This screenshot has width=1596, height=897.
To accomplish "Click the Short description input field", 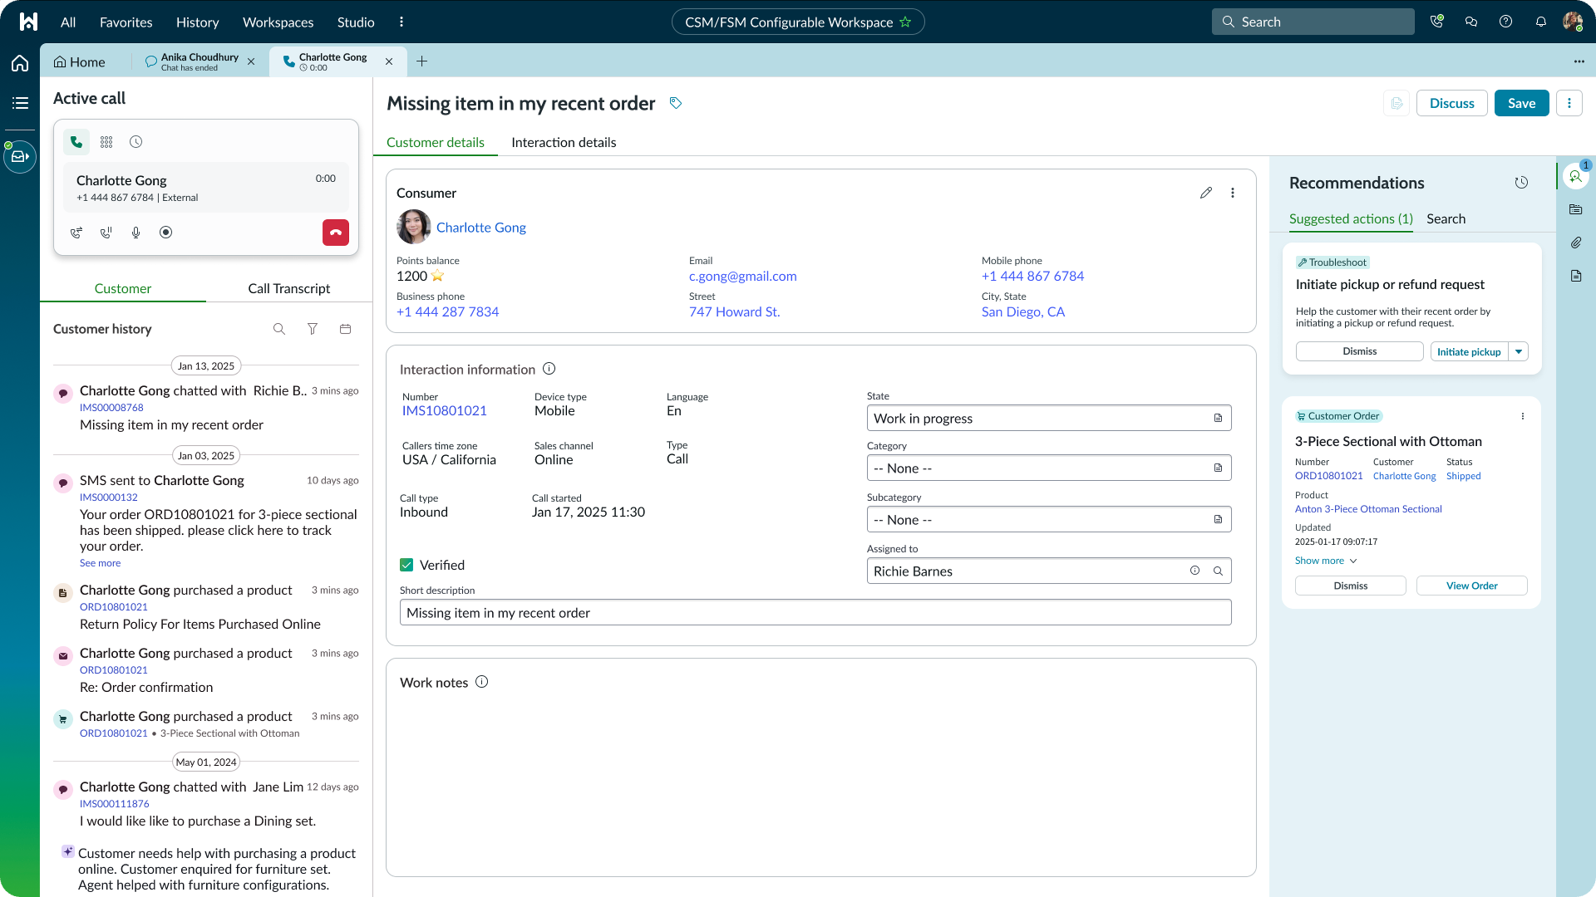I will (x=815, y=613).
